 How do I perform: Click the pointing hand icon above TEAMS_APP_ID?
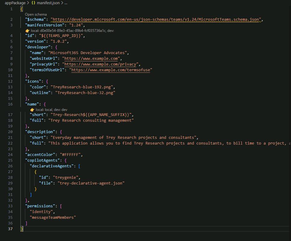[27, 31]
